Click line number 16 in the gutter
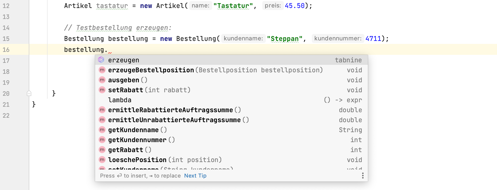 (x=6, y=50)
